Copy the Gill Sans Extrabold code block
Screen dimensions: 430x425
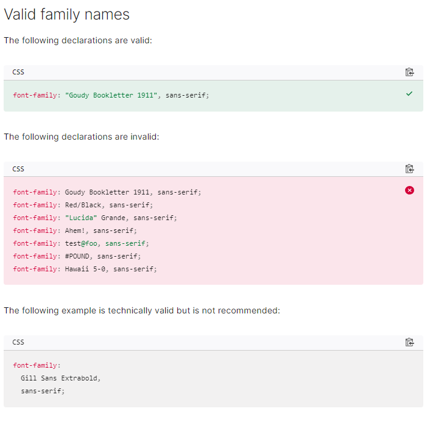click(409, 342)
